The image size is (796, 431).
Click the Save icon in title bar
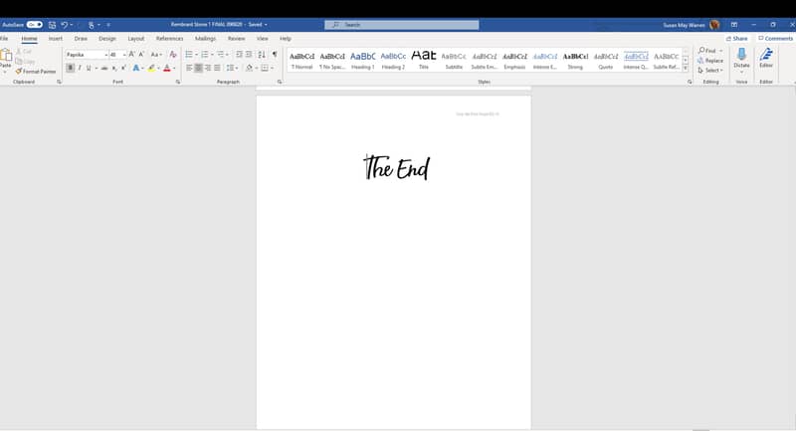click(51, 24)
